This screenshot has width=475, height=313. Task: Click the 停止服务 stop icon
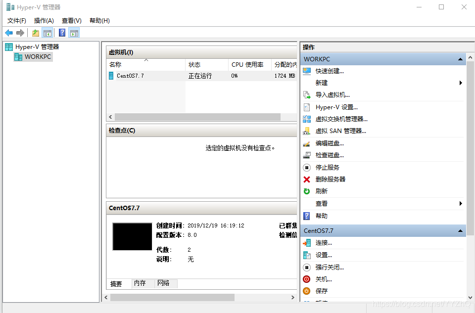pos(307,168)
